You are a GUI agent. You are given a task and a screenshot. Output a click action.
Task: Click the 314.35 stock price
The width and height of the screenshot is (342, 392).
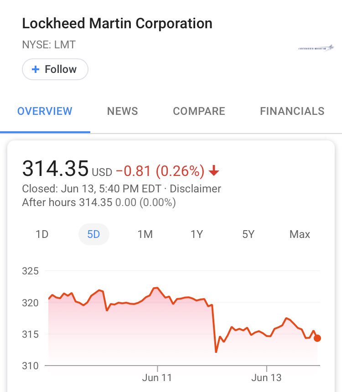pyautogui.click(x=55, y=168)
